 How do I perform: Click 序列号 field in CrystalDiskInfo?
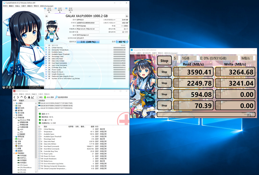tap(88, 23)
